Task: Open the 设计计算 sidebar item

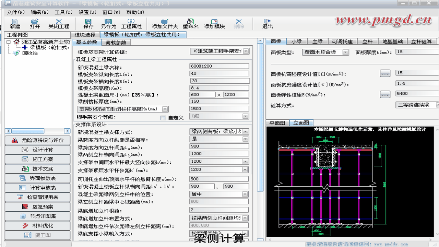Action: 38,150
